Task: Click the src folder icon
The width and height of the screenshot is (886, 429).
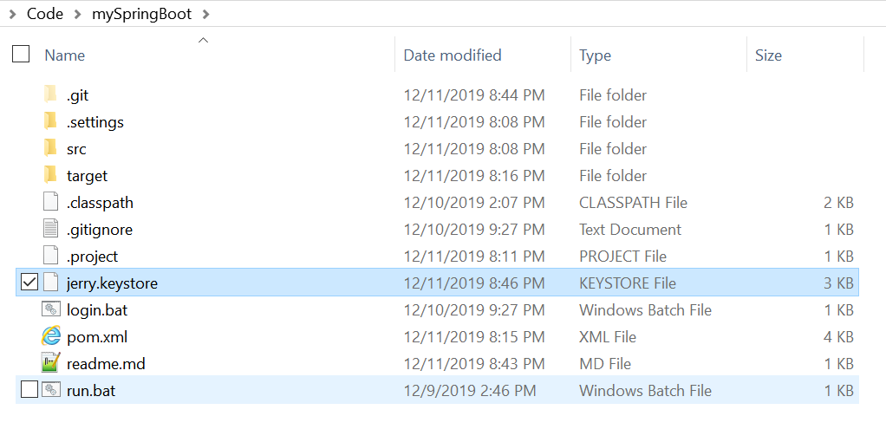Action: pos(50,148)
